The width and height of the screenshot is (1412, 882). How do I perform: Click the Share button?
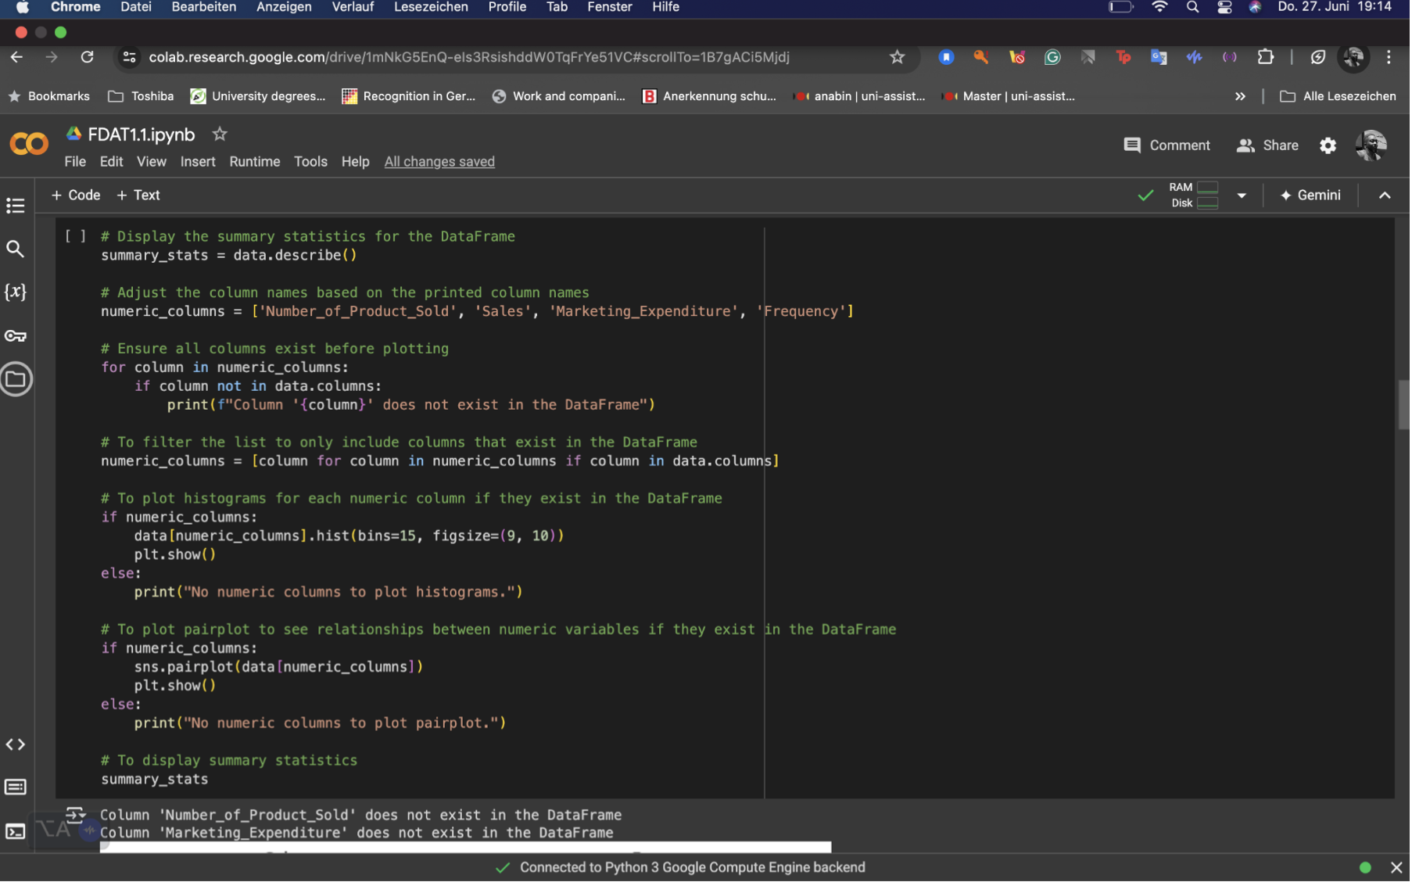[1267, 145]
